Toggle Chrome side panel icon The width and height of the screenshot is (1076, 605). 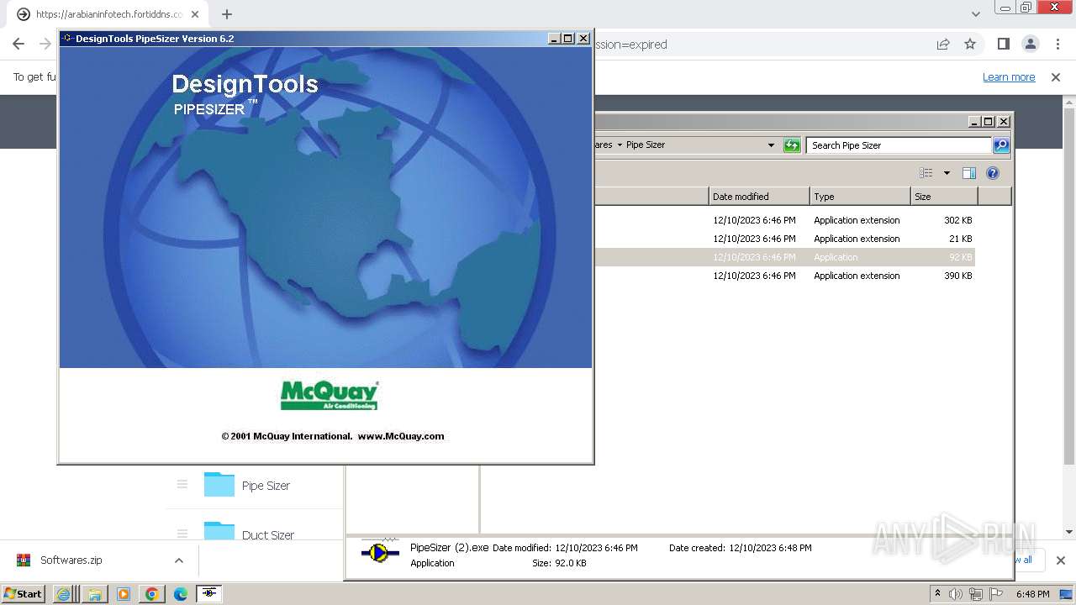(1003, 45)
